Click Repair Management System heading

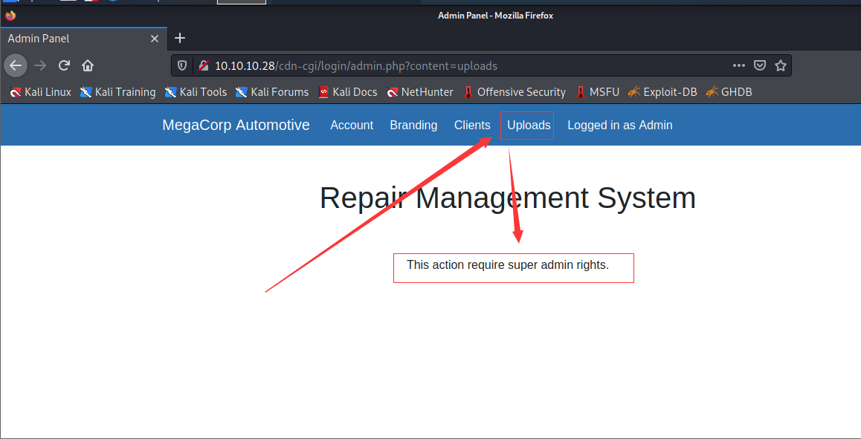[508, 198]
